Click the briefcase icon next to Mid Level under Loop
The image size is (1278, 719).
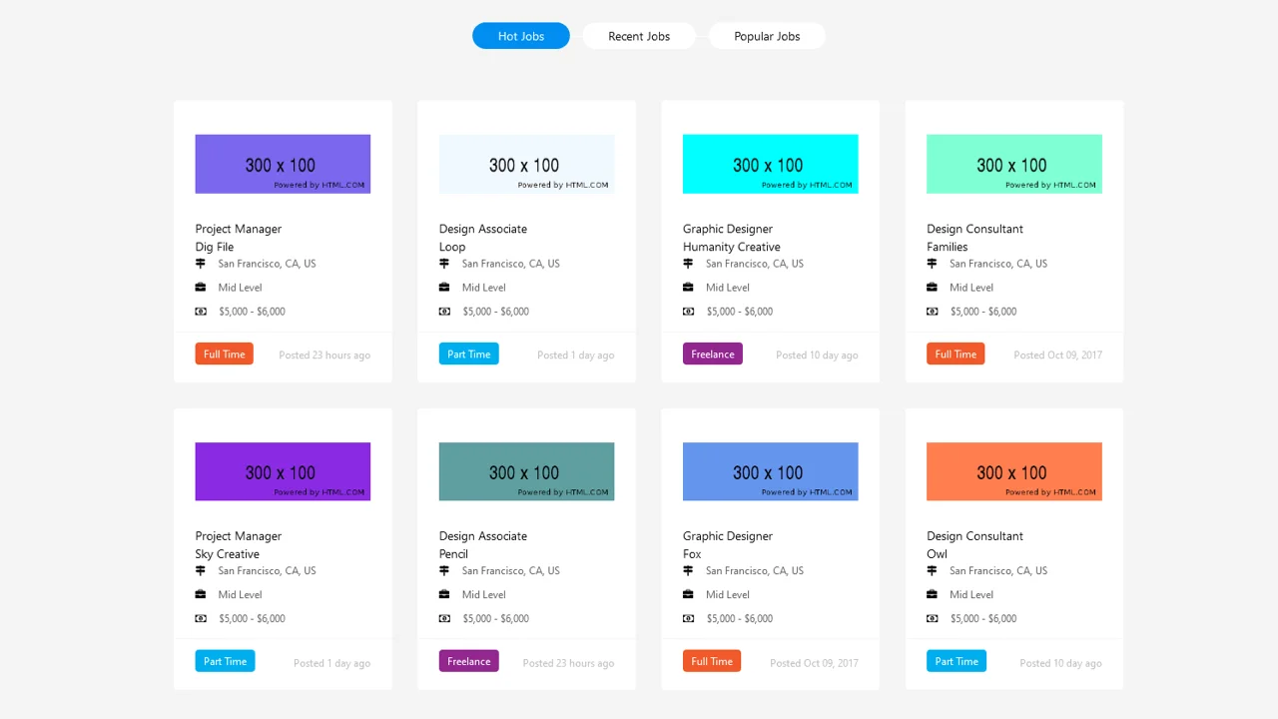coord(443,287)
